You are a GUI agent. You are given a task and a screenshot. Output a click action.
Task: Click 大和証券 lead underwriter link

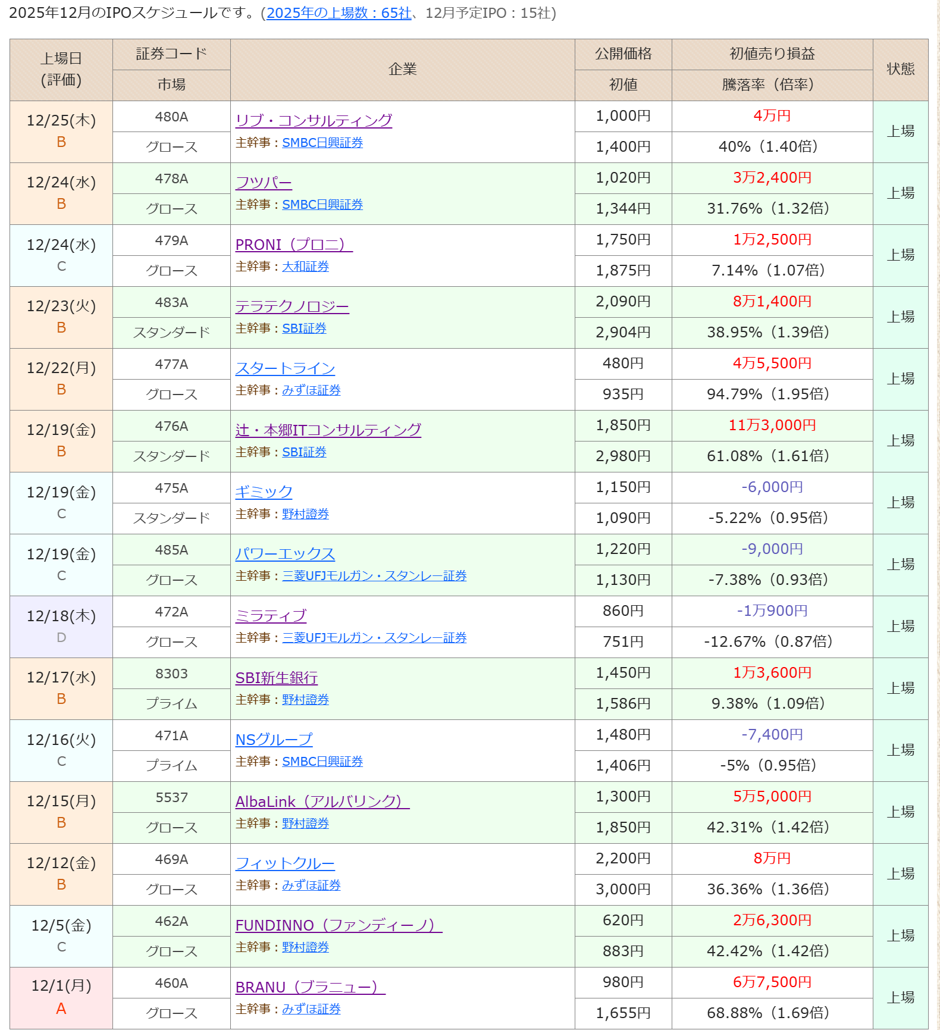click(x=305, y=267)
